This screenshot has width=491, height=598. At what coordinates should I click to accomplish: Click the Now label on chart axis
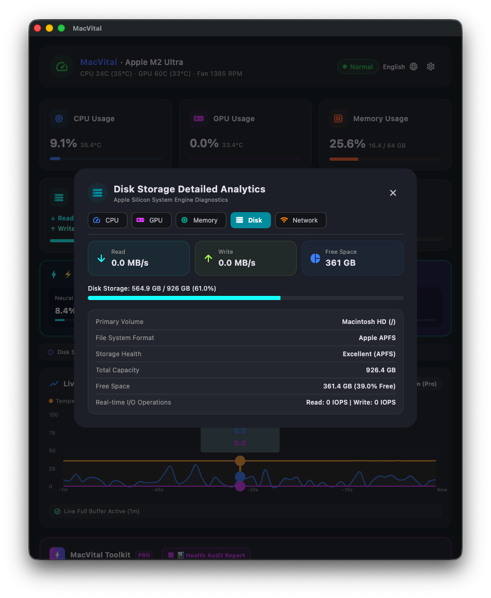442,490
